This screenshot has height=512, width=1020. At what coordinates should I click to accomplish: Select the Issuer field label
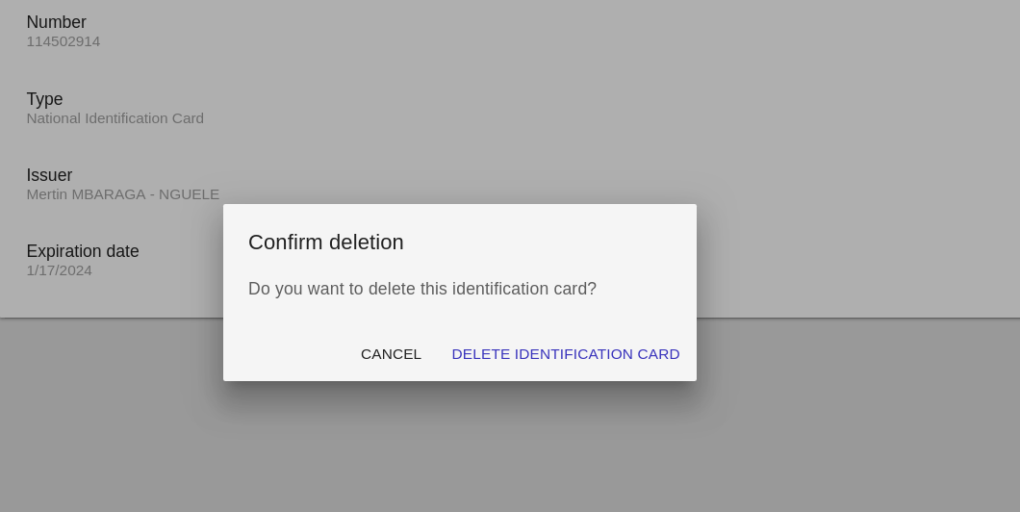(49, 175)
